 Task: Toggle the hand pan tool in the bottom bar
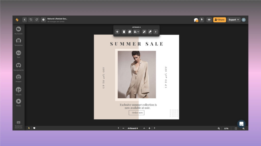click(x=34, y=128)
